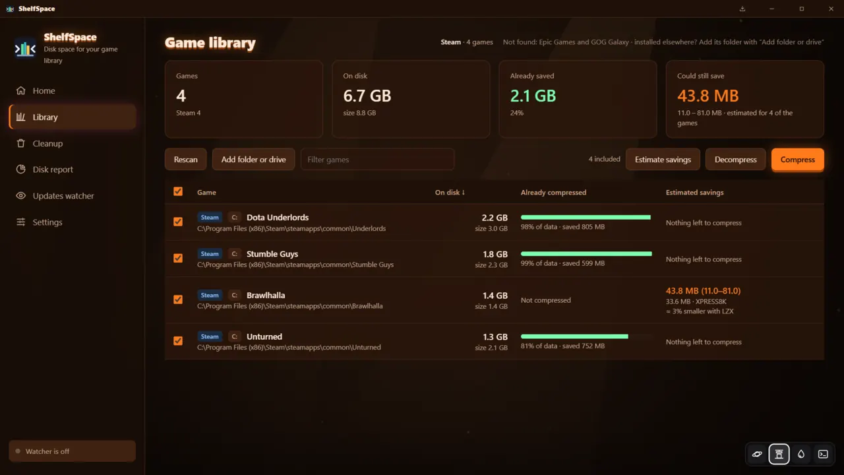Focus the 'Filter games' search field
Image resolution: width=844 pixels, height=475 pixels.
click(377, 159)
